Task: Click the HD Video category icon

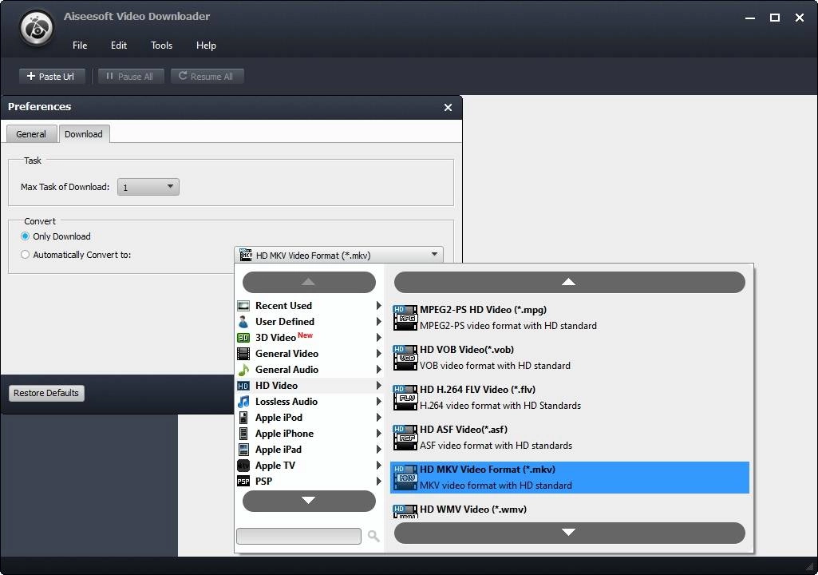Action: pyautogui.click(x=243, y=386)
